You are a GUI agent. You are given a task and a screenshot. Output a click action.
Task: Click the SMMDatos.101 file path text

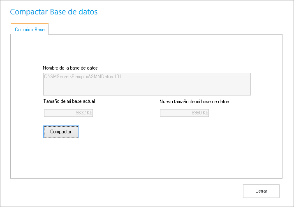(x=106, y=77)
